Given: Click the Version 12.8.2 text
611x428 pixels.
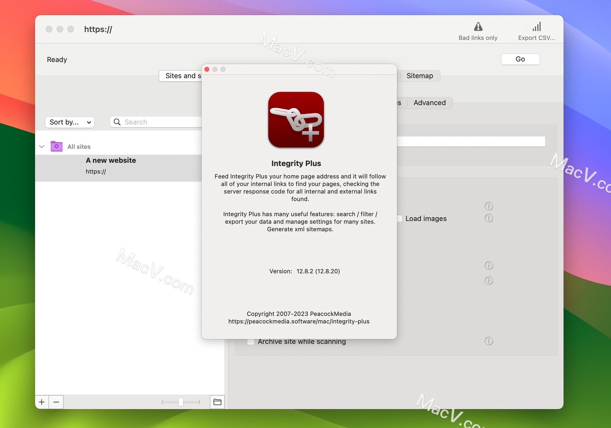Looking at the screenshot, I should (305, 271).
